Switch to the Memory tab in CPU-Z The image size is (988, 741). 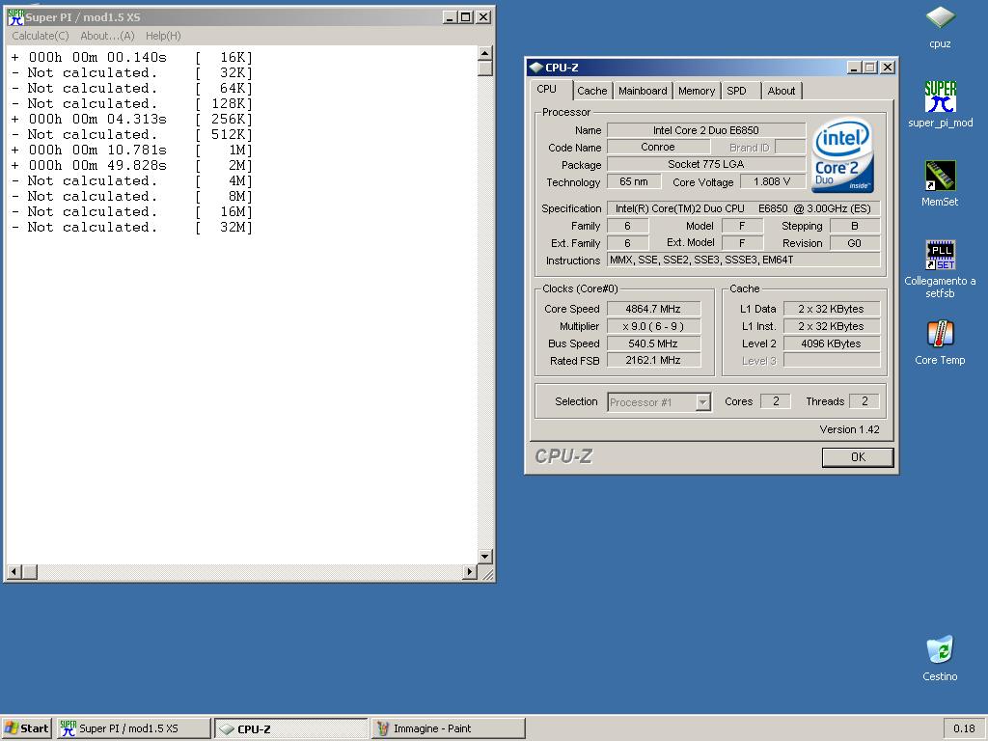coord(697,91)
